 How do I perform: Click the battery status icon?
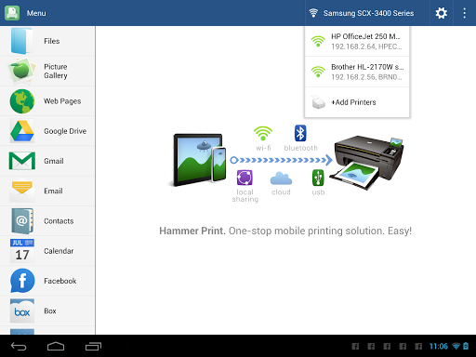click(x=466, y=346)
